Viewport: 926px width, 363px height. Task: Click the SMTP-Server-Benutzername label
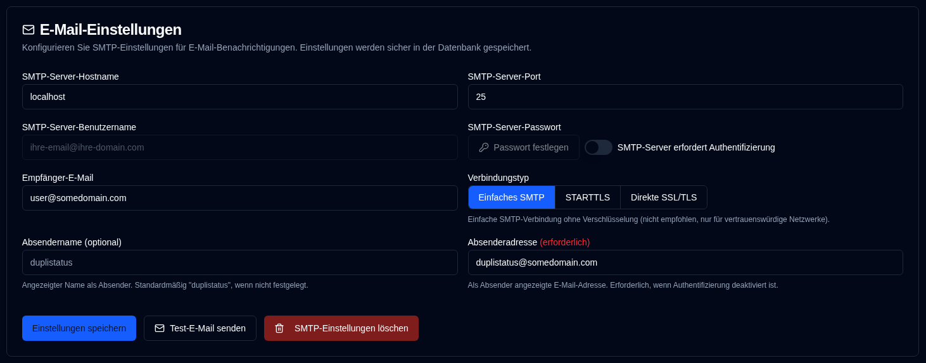click(79, 127)
